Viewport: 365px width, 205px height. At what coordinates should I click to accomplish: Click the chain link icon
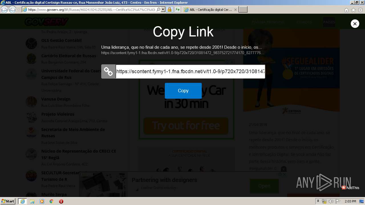pyautogui.click(x=108, y=71)
